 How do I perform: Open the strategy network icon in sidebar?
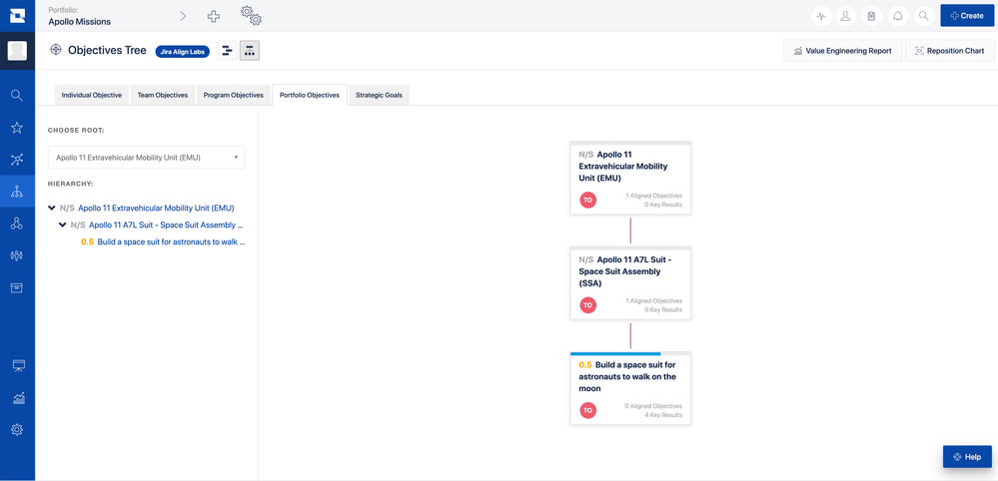pyautogui.click(x=17, y=160)
